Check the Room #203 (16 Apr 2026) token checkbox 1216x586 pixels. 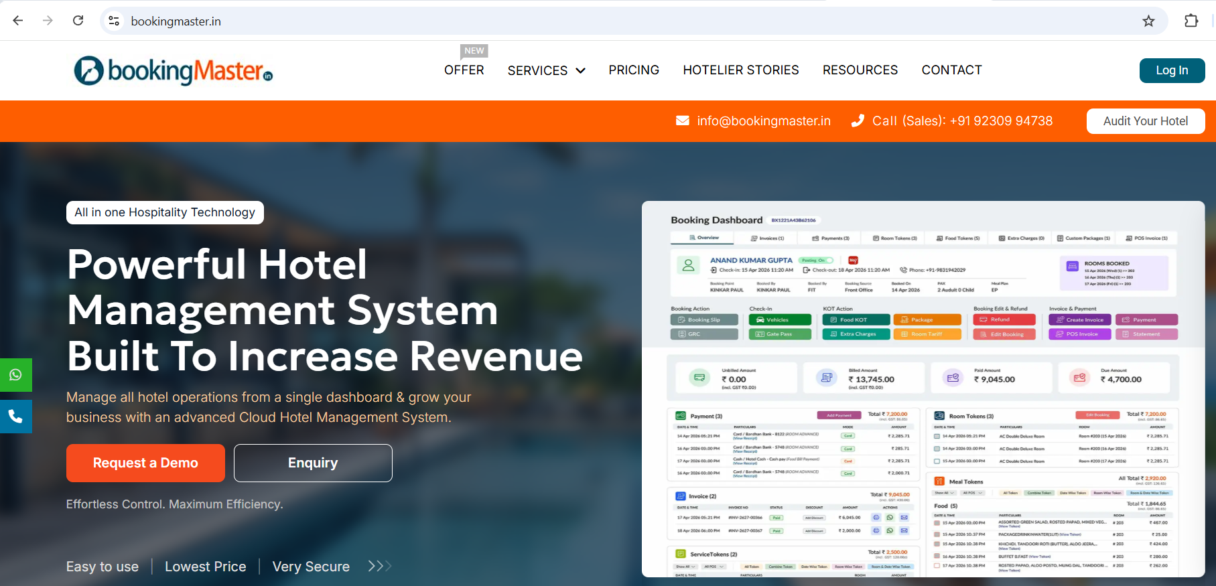[x=937, y=449]
